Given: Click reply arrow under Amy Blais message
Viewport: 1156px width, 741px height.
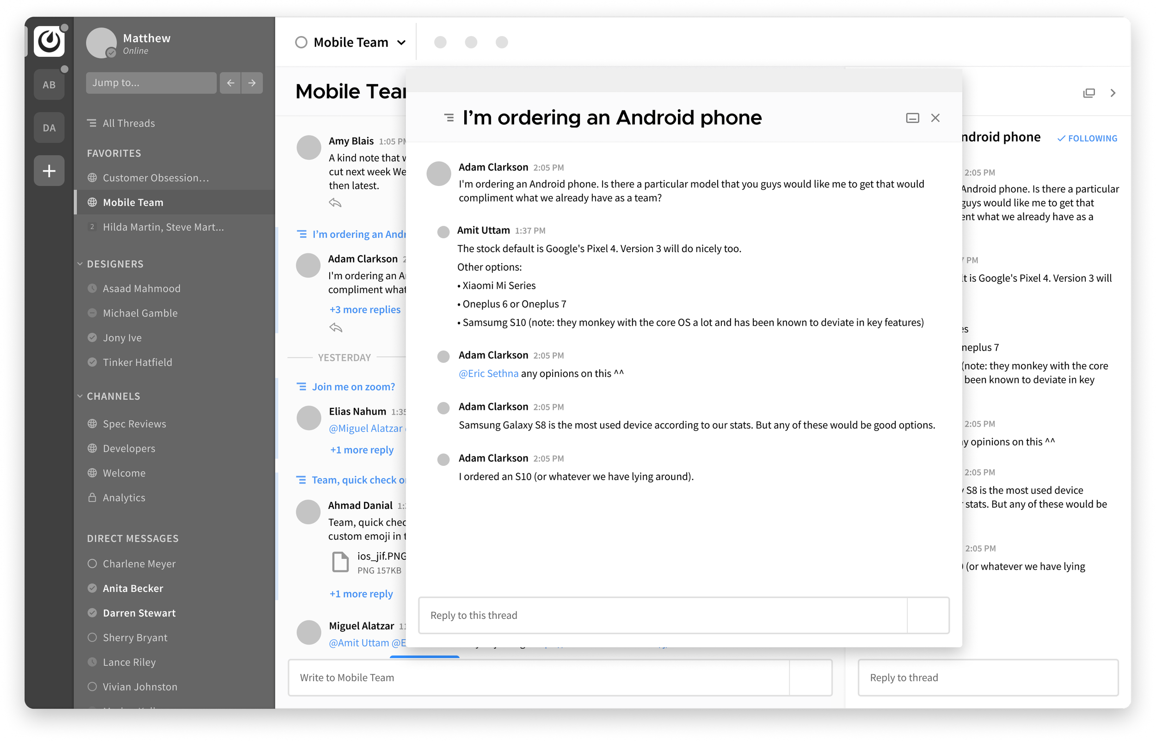Looking at the screenshot, I should [335, 203].
